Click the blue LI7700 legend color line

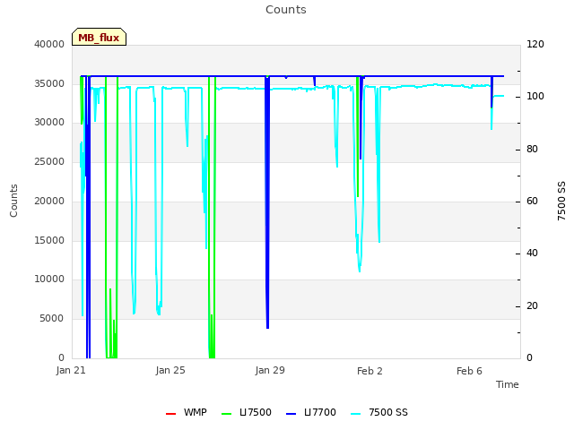click(291, 414)
